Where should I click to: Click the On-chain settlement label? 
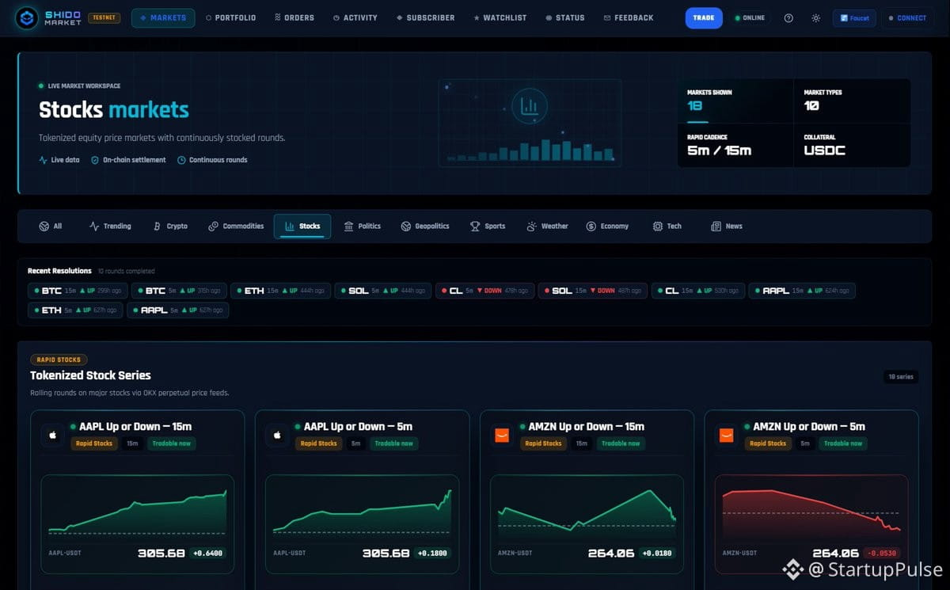pos(128,160)
